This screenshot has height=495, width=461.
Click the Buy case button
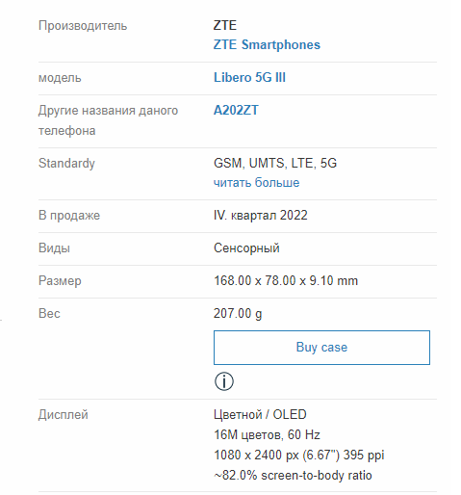(x=321, y=348)
